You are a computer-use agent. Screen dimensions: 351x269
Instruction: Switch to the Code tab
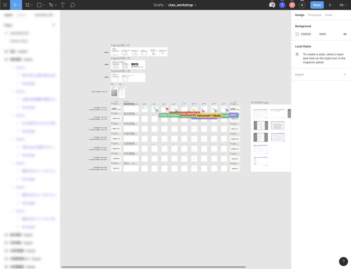point(328,15)
